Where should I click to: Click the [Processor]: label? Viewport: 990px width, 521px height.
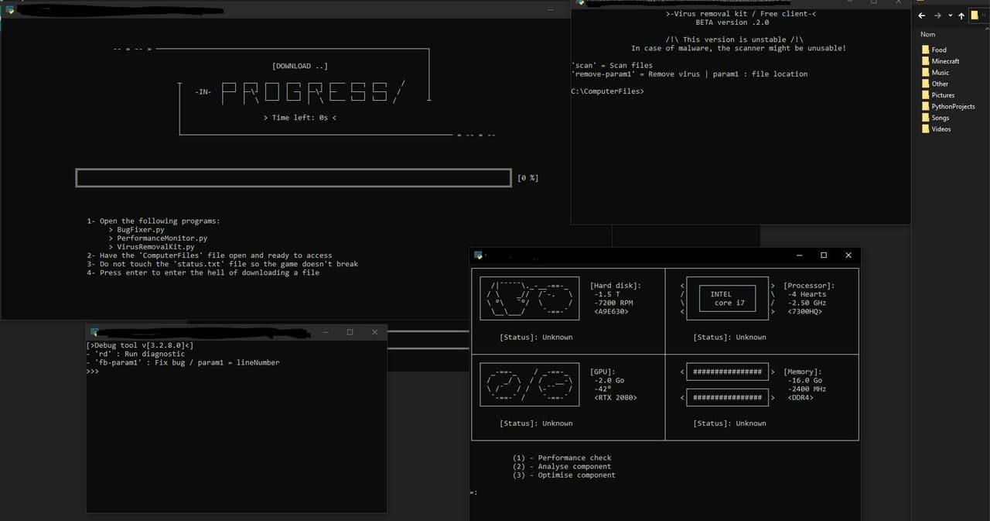pos(809,286)
